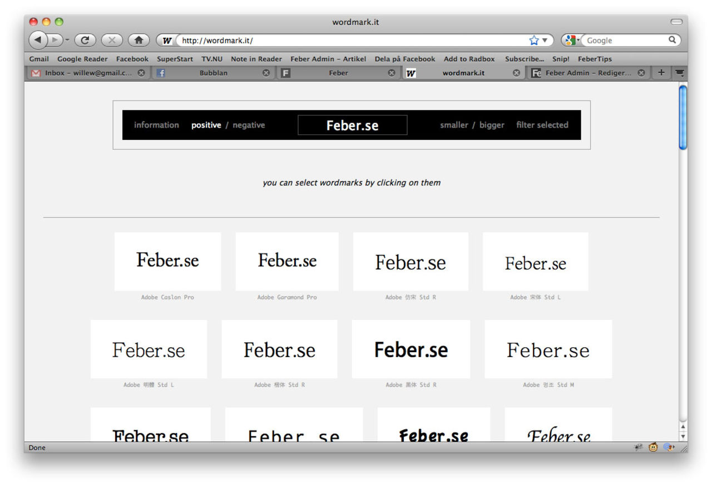The image size is (712, 486).
Task: Bookmark the page with the star icon
Action: [x=534, y=40]
